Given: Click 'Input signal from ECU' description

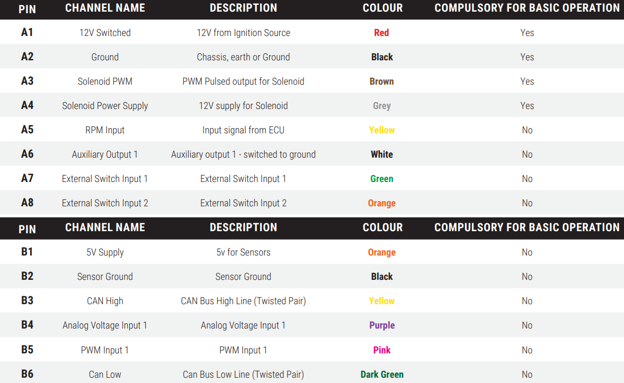Looking at the screenshot, I should coord(243,130).
